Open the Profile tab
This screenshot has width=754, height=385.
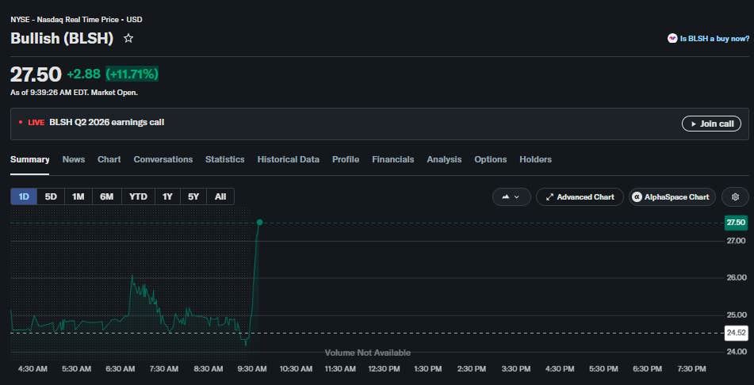pyautogui.click(x=345, y=159)
